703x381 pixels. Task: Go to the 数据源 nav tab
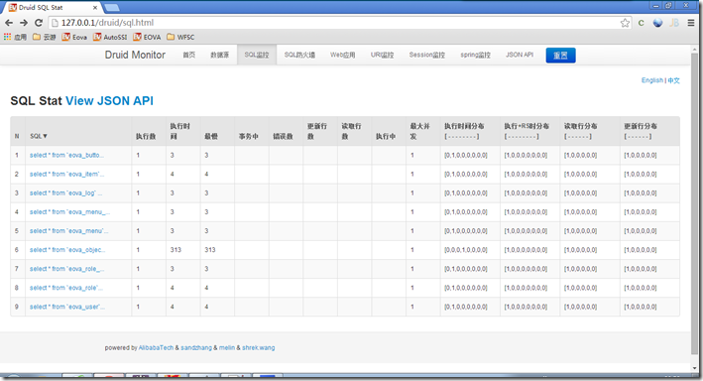pyautogui.click(x=220, y=55)
